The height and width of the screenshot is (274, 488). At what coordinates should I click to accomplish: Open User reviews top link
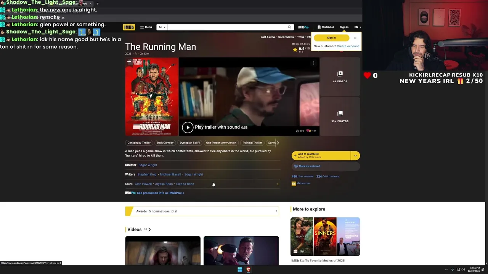286,37
